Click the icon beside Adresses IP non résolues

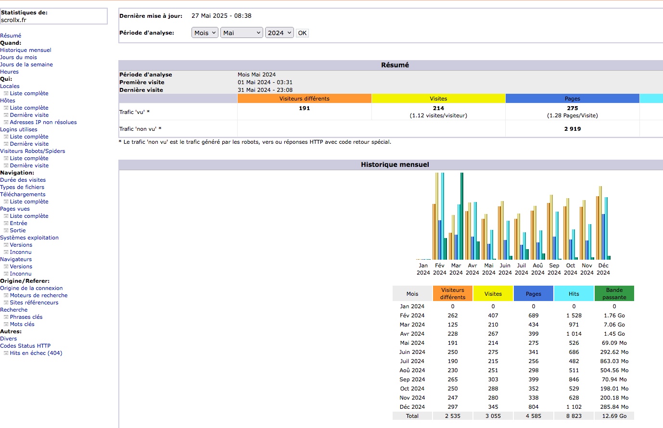(6, 123)
